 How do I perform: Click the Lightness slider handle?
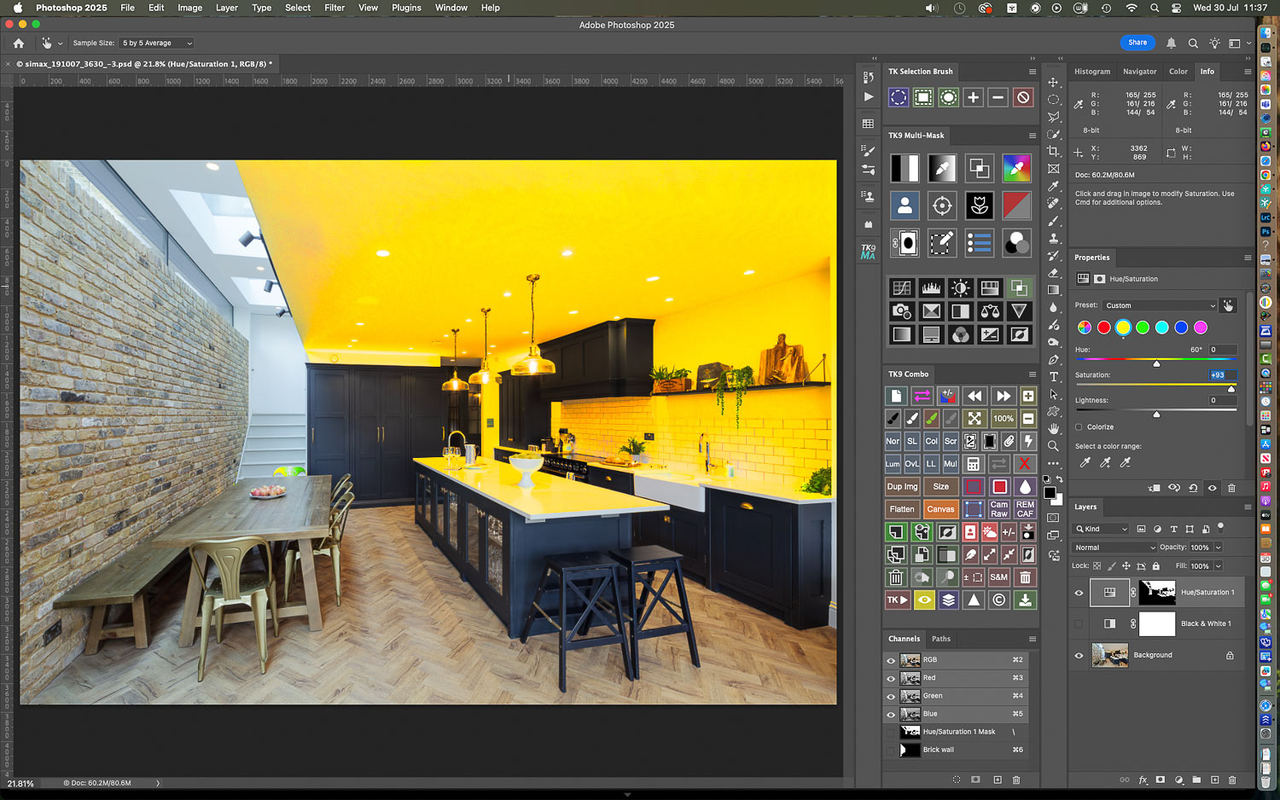coord(1156,414)
